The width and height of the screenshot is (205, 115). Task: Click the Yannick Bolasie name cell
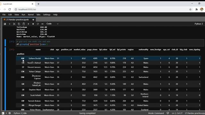(x=34, y=101)
